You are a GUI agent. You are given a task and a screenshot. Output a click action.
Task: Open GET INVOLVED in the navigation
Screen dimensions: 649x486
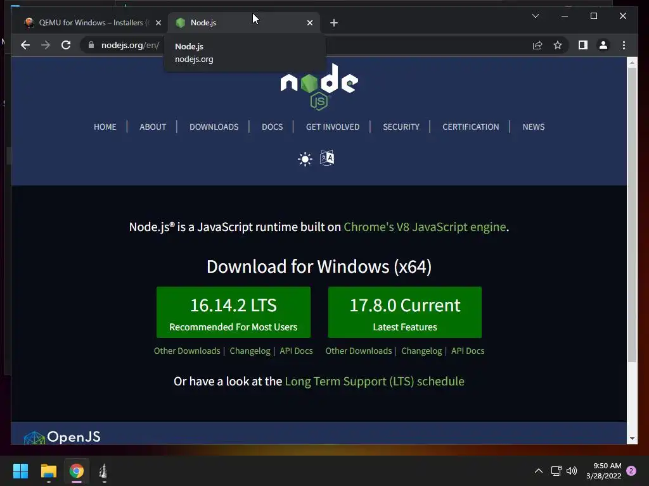click(333, 127)
